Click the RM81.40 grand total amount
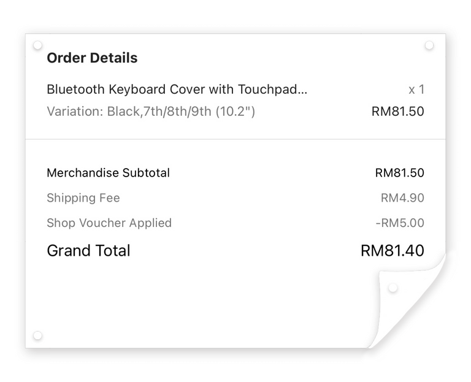 point(392,250)
